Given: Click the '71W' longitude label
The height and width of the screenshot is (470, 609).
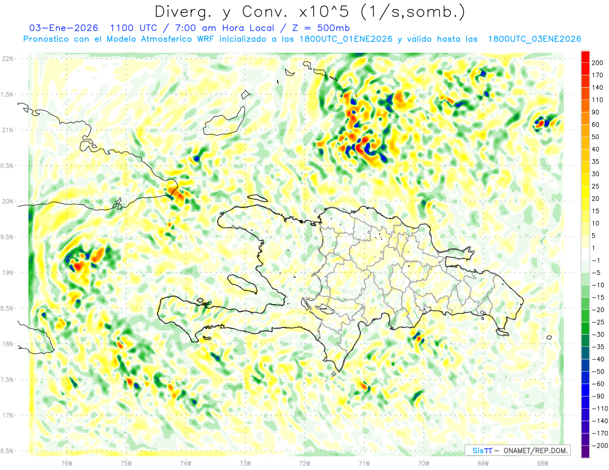Looking at the screenshot, I should coord(364,463).
